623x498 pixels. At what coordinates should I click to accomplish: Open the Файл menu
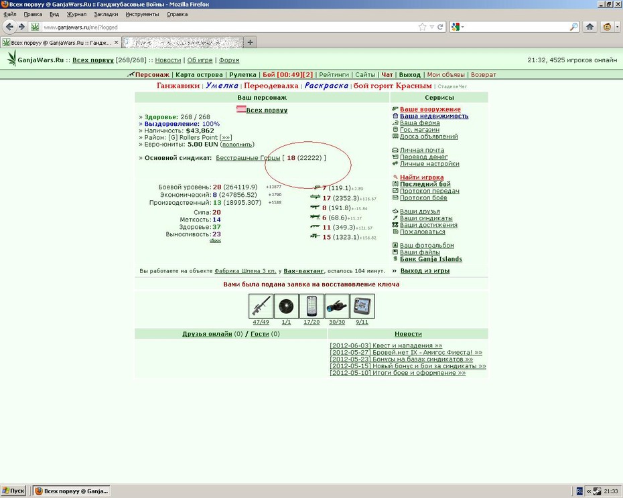(x=10, y=14)
